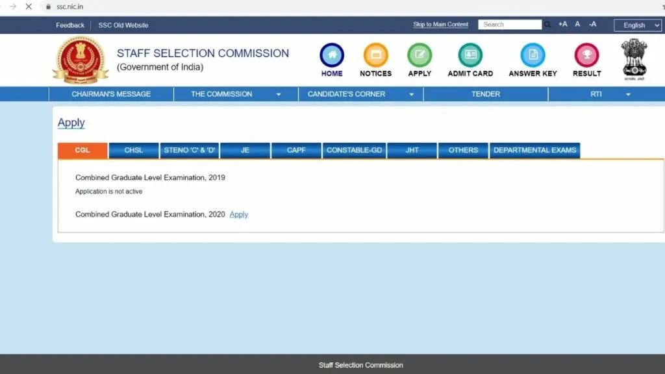Viewport: 665px width, 374px height.
Task: Click the national emblem of India image
Action: click(x=634, y=59)
